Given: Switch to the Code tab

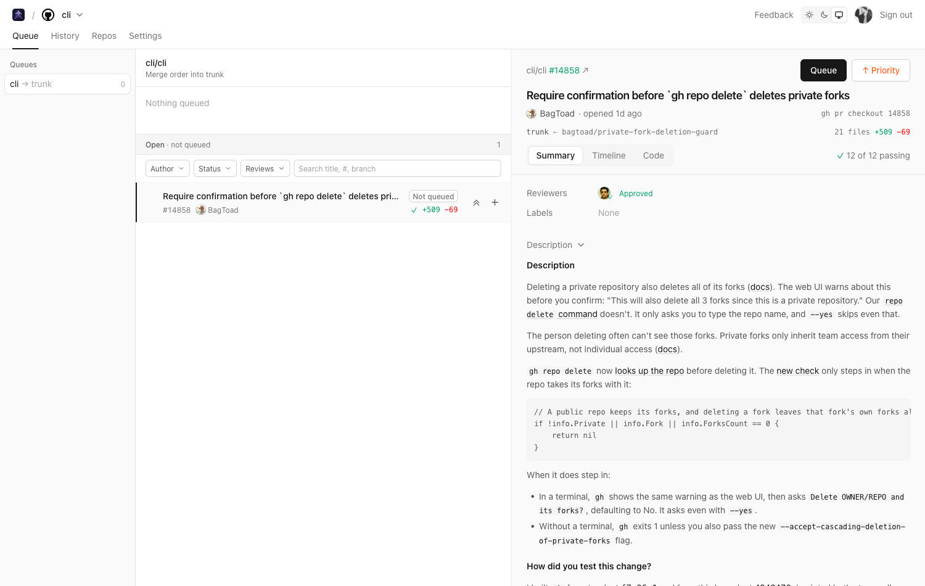Looking at the screenshot, I should point(653,155).
